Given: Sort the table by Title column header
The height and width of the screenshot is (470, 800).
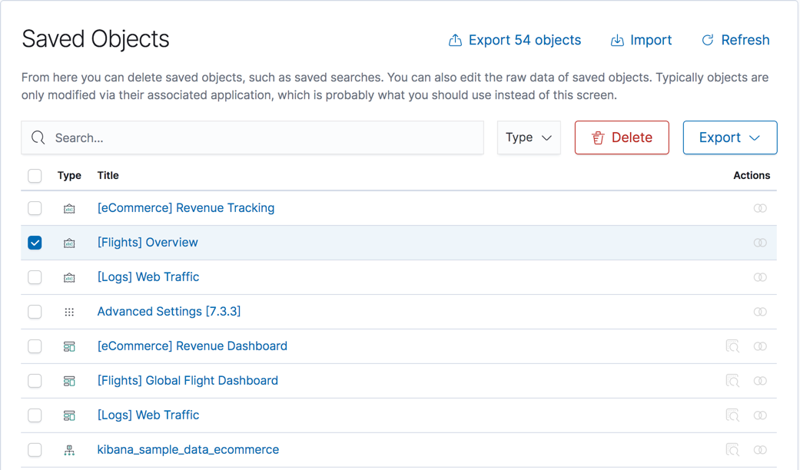Looking at the screenshot, I should point(108,176).
